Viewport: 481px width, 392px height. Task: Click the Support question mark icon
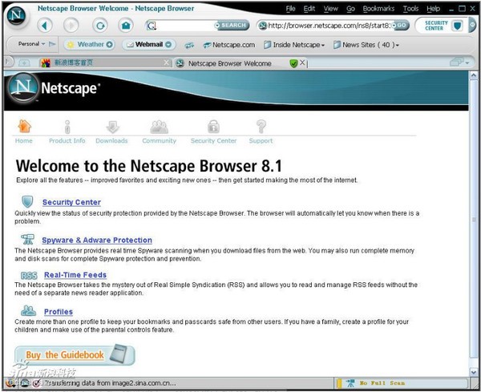coord(261,127)
